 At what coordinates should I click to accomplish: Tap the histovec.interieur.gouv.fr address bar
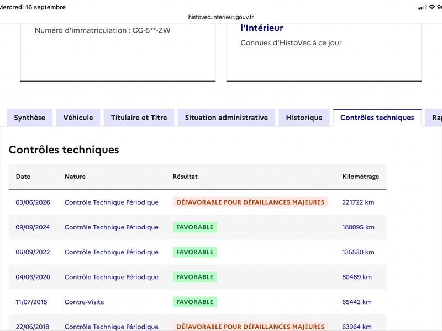pyautogui.click(x=221, y=17)
